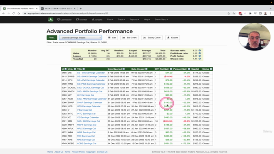Click the share icon in address bar
Screen dimensions: 274x154
[x=229, y=13]
